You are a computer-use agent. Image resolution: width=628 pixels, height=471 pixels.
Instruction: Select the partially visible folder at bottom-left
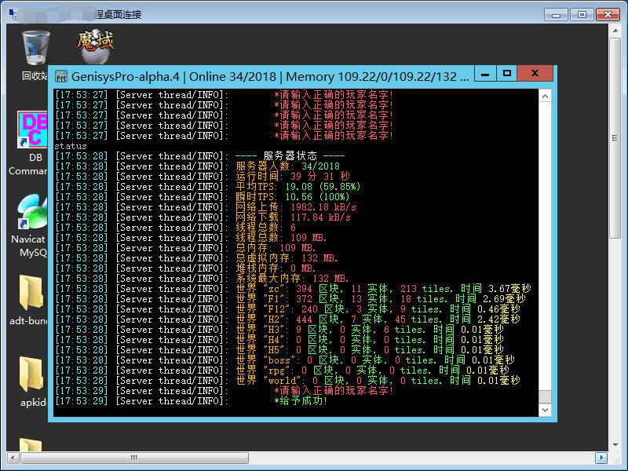[30, 446]
